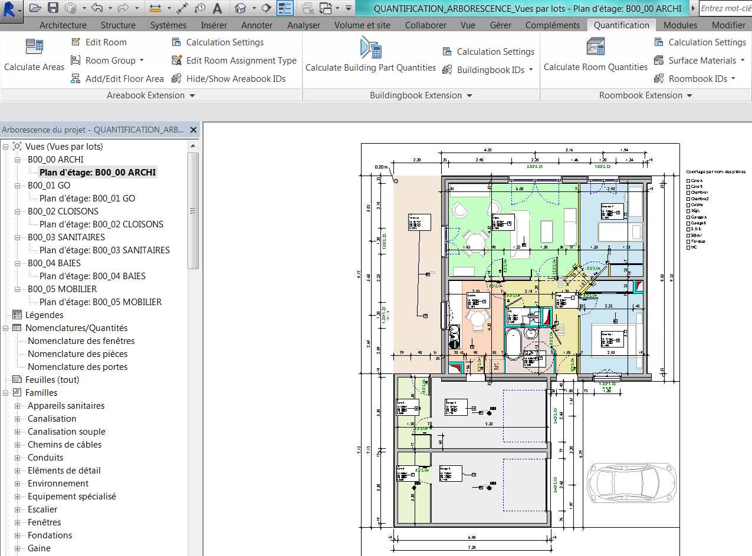752x556 pixels.
Task: Expand the Appareils sanitaires family node
Action: point(18,406)
